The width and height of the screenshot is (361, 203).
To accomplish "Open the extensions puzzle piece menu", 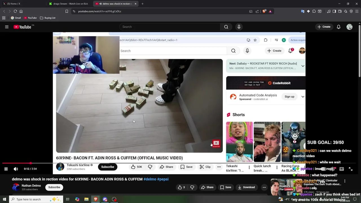I will click(314, 11).
